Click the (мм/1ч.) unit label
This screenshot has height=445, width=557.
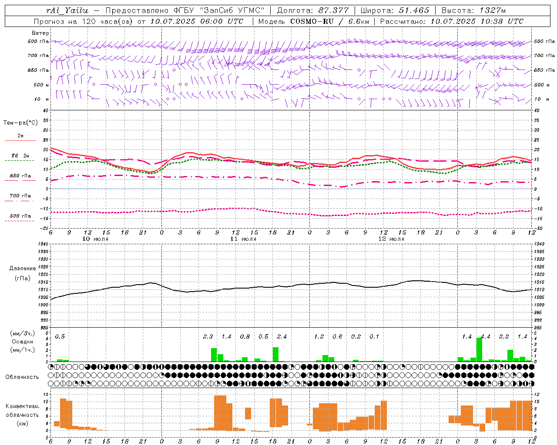22,350
